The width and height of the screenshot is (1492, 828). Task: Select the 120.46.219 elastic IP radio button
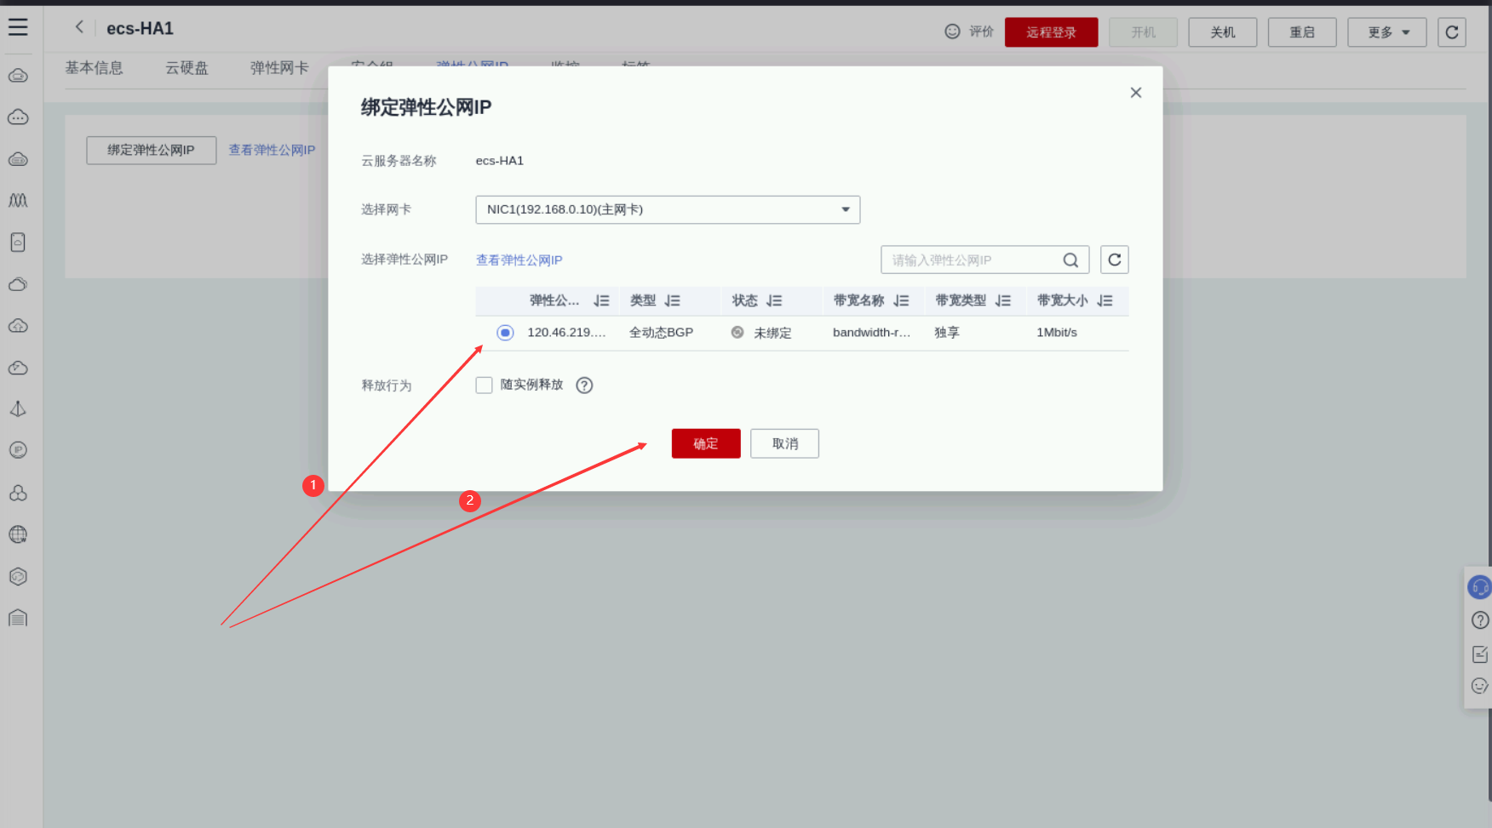[x=505, y=333]
